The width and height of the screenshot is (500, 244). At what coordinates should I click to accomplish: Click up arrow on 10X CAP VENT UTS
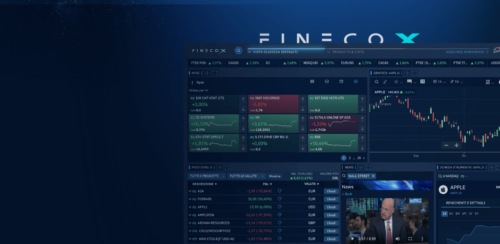pyautogui.click(x=243, y=100)
